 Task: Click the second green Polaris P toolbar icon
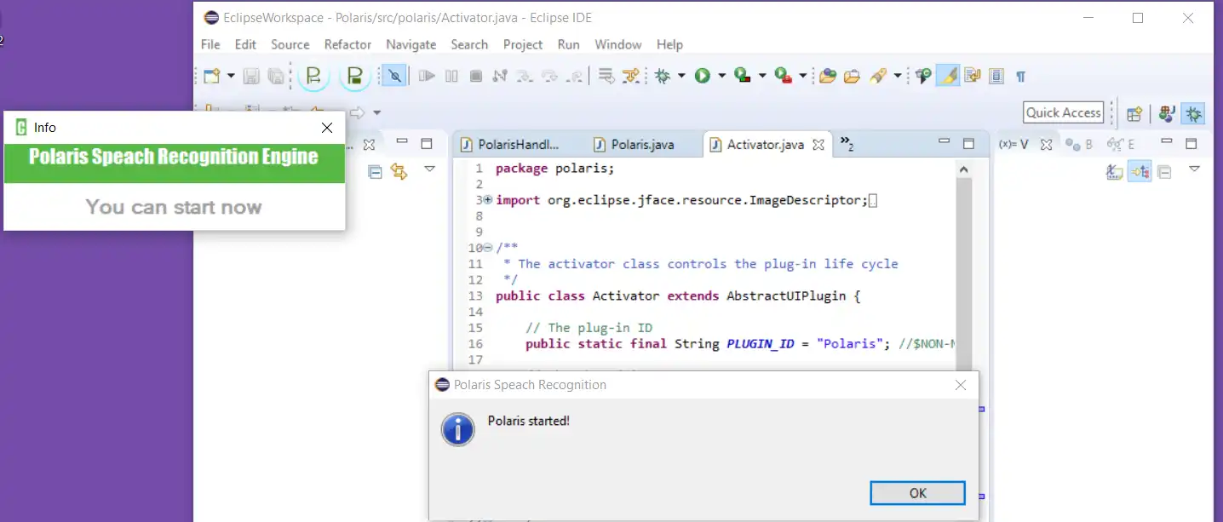(355, 76)
